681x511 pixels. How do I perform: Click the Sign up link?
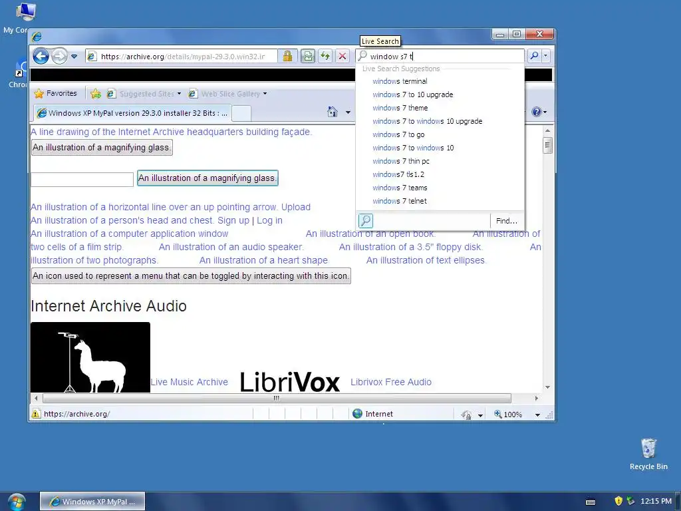pos(233,220)
